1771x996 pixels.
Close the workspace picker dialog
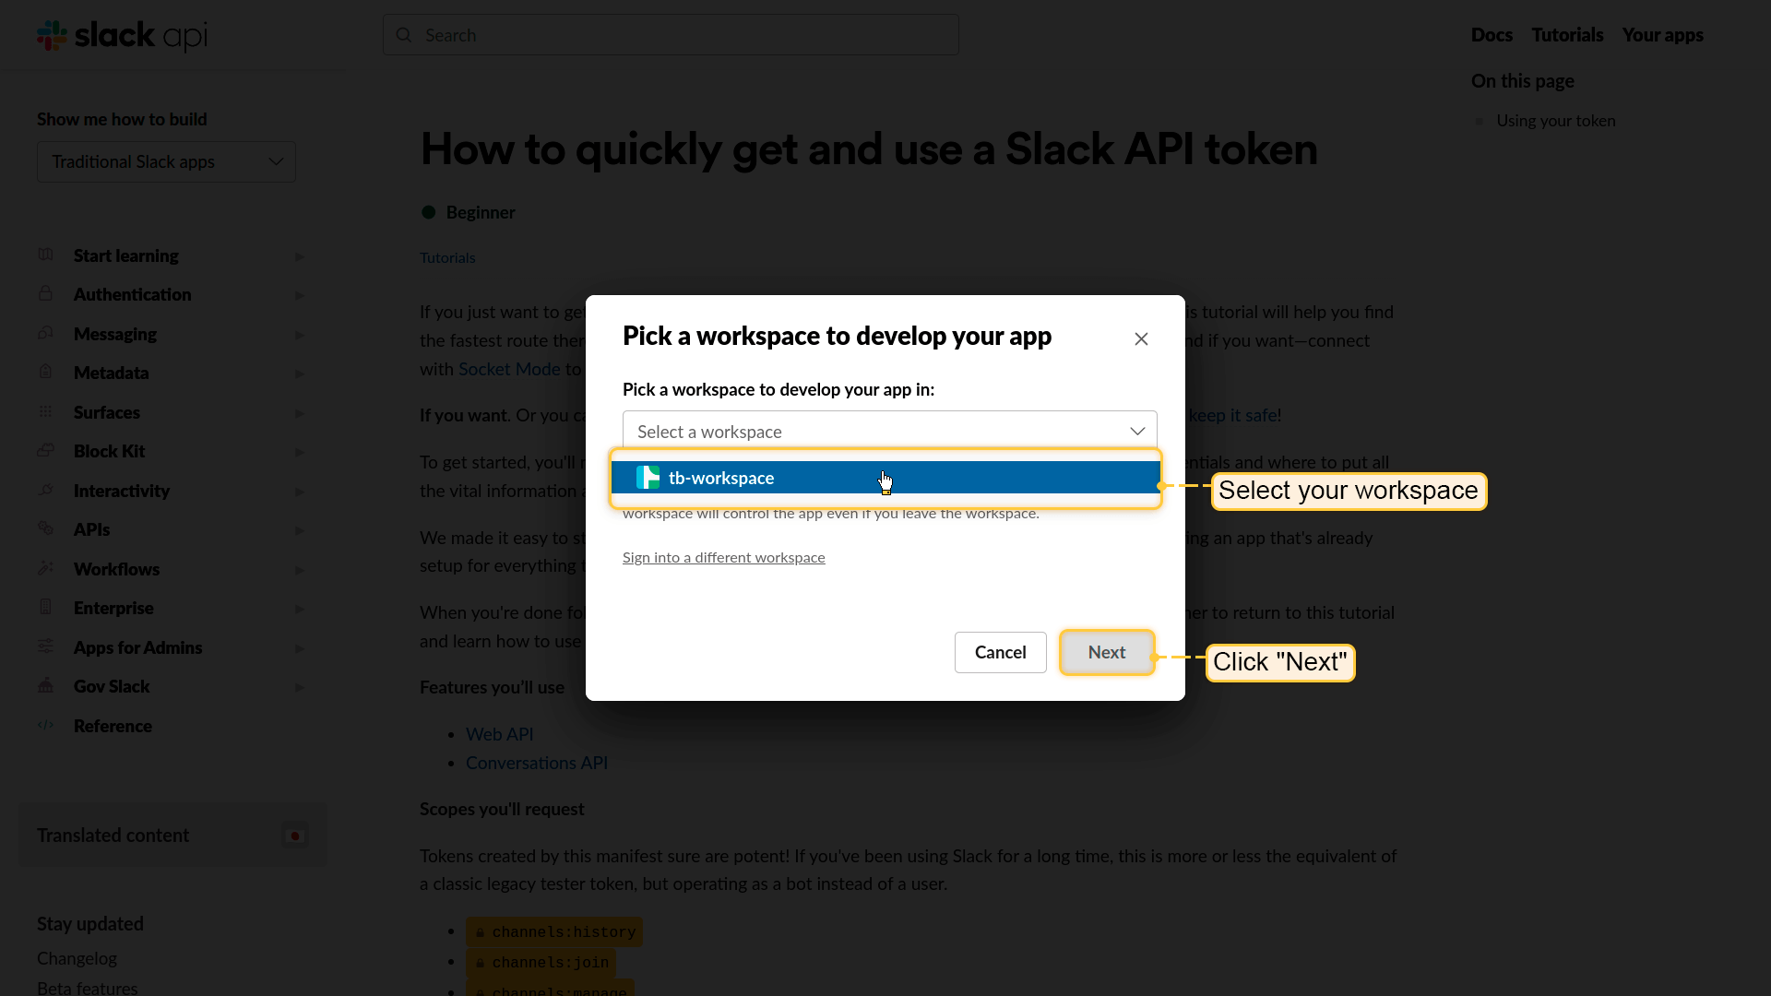coord(1141,338)
